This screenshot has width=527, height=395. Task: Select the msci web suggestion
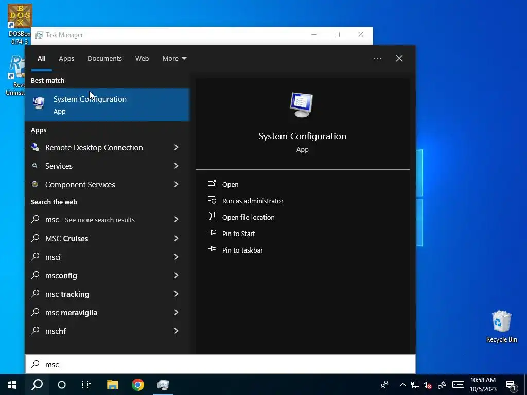point(53,257)
